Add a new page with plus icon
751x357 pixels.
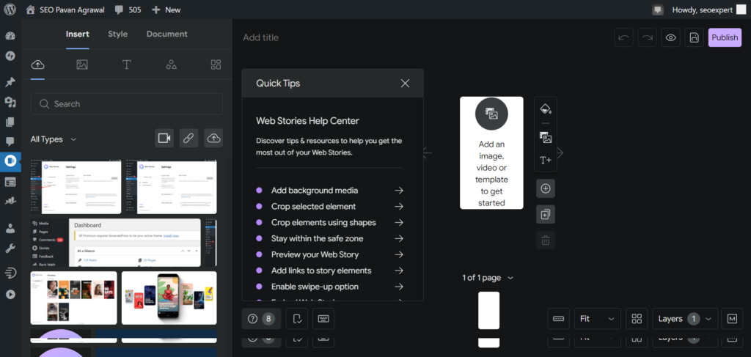click(546, 188)
